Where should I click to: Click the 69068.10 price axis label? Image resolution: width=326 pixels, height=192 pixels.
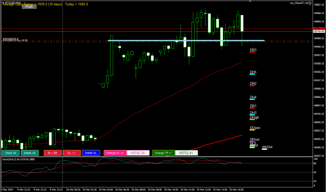coord(319,88)
